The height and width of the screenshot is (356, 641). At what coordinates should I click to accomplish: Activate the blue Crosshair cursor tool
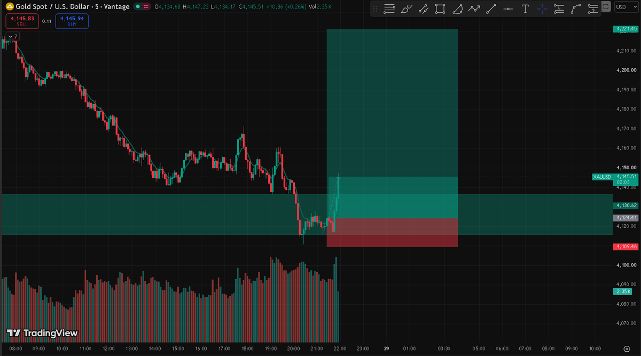click(x=542, y=9)
